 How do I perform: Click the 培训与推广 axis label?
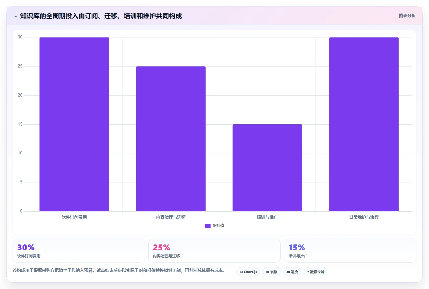tap(267, 217)
